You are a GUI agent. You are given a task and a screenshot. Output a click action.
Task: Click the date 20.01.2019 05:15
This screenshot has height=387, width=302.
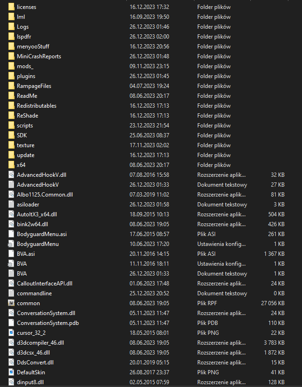coord(149,363)
